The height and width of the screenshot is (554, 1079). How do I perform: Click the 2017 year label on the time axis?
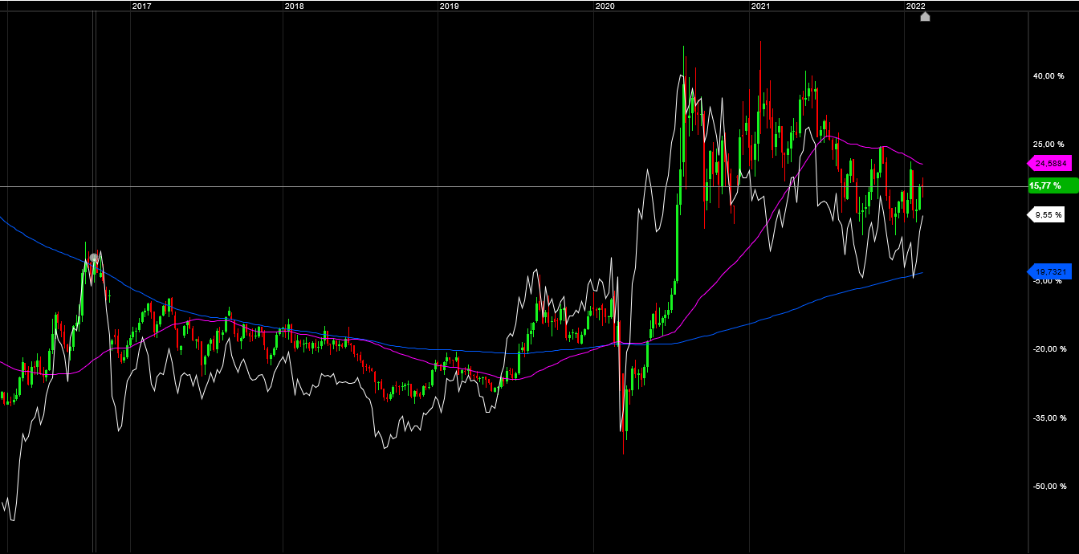141,6
